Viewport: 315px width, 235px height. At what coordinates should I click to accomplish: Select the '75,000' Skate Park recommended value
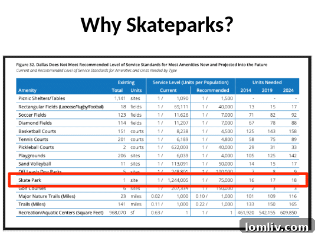(x=225, y=180)
